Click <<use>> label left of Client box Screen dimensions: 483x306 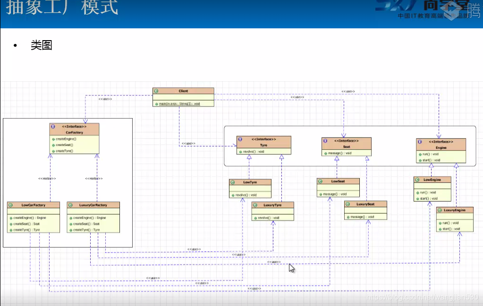point(105,99)
